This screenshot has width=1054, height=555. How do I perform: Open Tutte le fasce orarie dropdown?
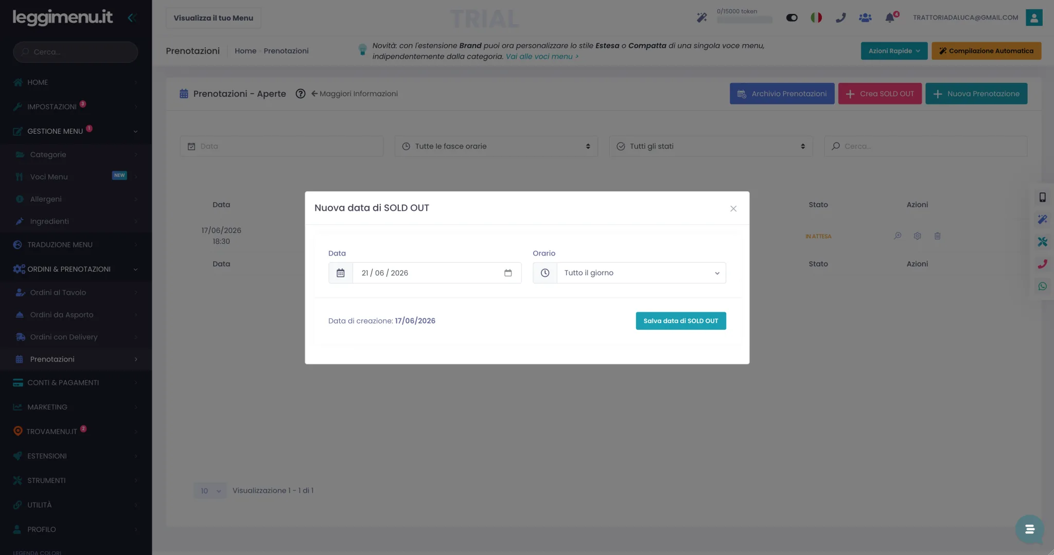pos(496,146)
